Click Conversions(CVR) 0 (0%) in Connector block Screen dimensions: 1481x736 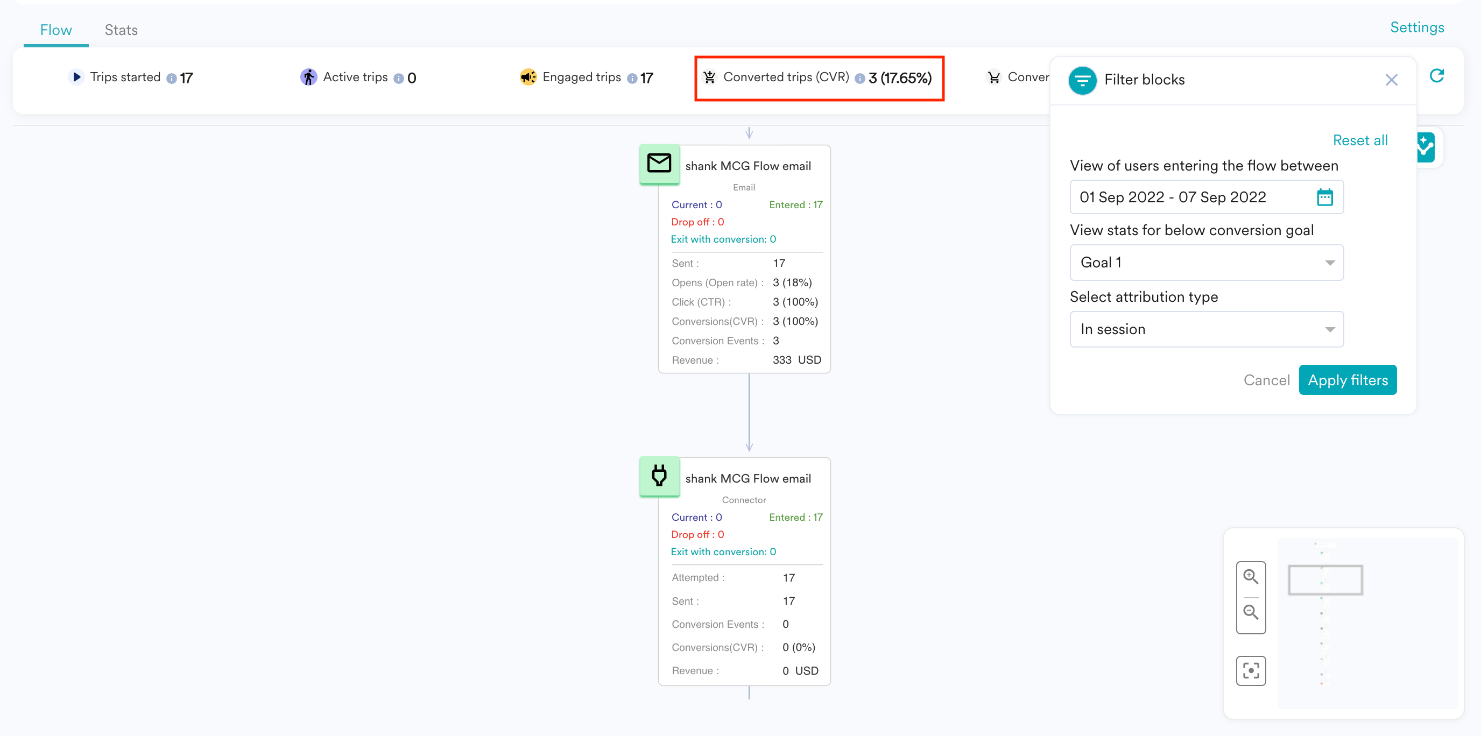tap(743, 647)
